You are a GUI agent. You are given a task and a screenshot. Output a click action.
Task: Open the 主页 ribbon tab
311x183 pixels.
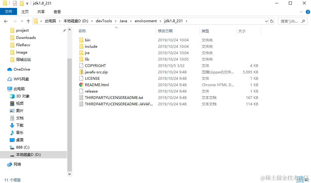[x=25, y=12]
